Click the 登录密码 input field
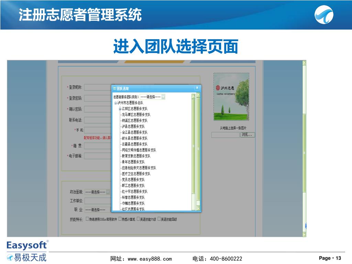Image resolution: width=352 pixels, height=264 pixels. point(98,98)
